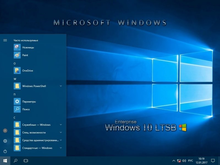
Task: Show hidden tray icons chevron
Action: (x=174, y=161)
